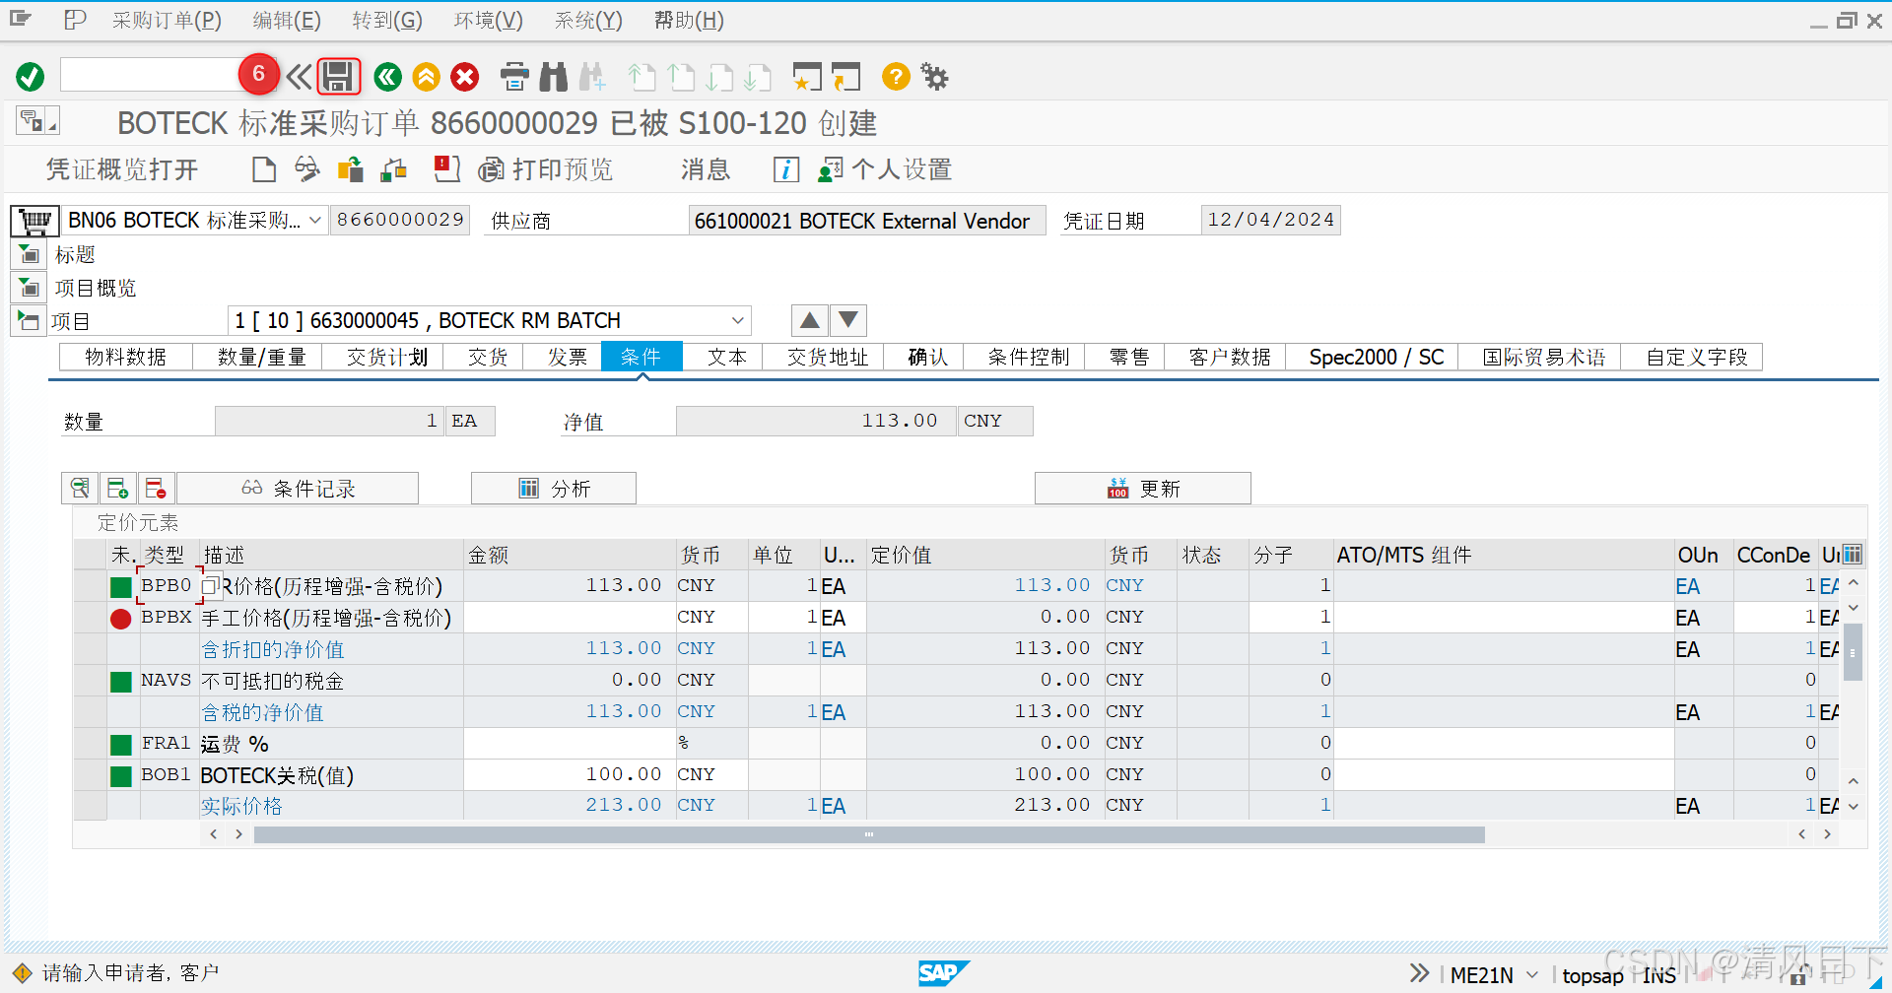Go to next item with down triangle

(x=848, y=320)
